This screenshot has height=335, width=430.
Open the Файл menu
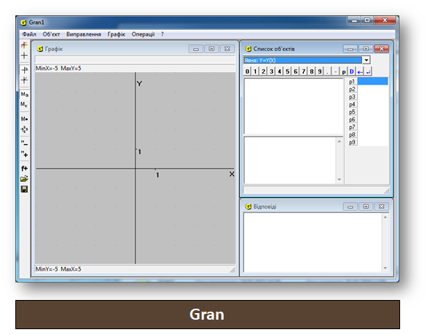(29, 34)
